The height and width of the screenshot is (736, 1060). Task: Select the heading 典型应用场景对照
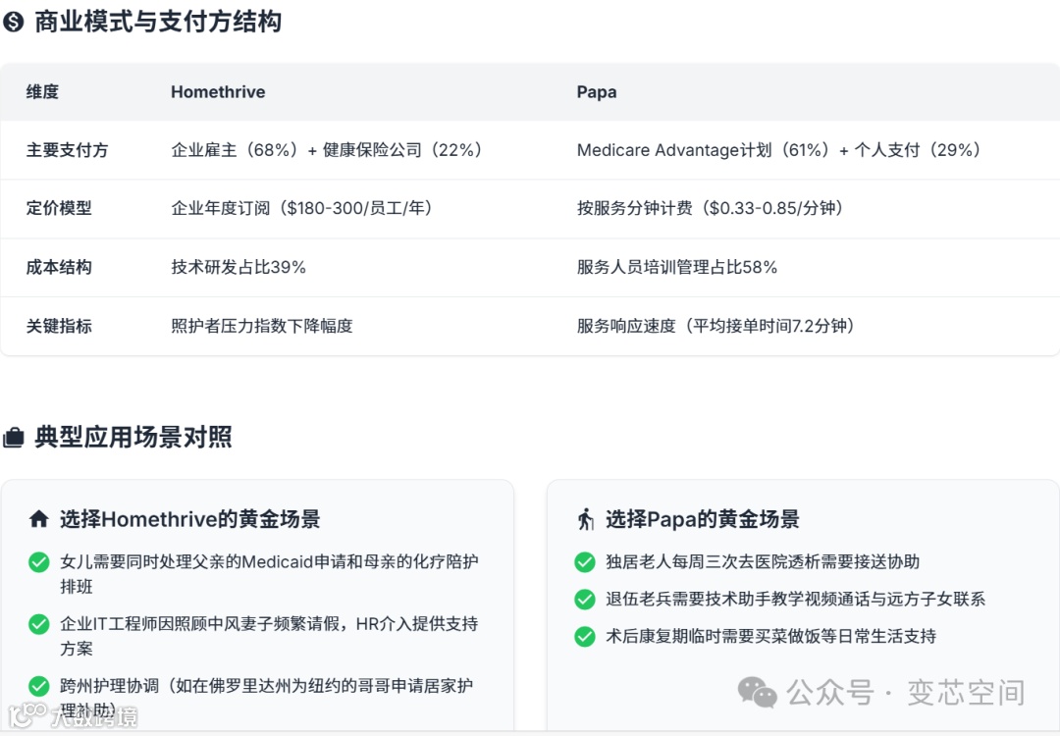click(x=133, y=438)
